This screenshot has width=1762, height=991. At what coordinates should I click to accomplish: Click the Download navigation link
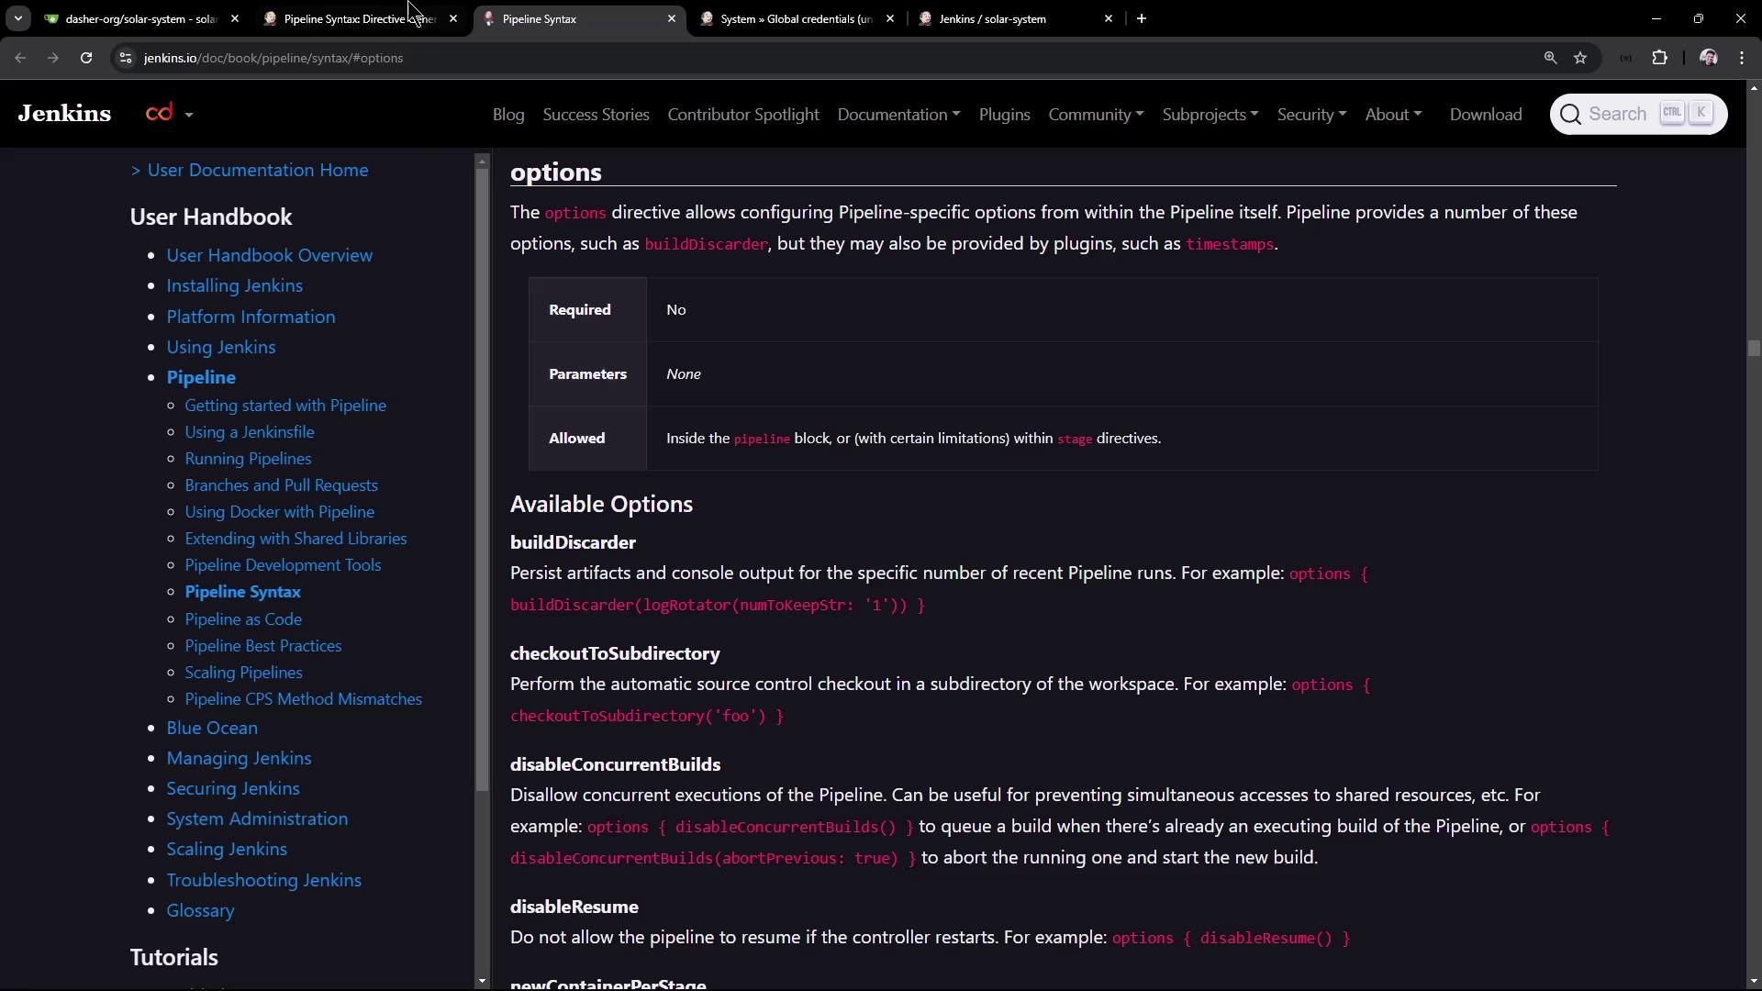pyautogui.click(x=1485, y=115)
